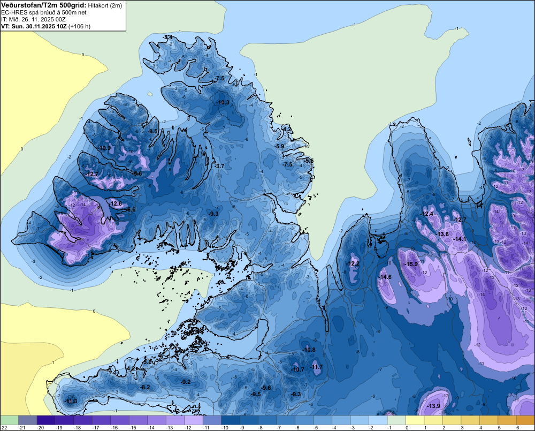535x431 pixels.
Task: Click the IT: Mið. 26. 11. 2025 00Z line
Action: [x=33, y=19]
